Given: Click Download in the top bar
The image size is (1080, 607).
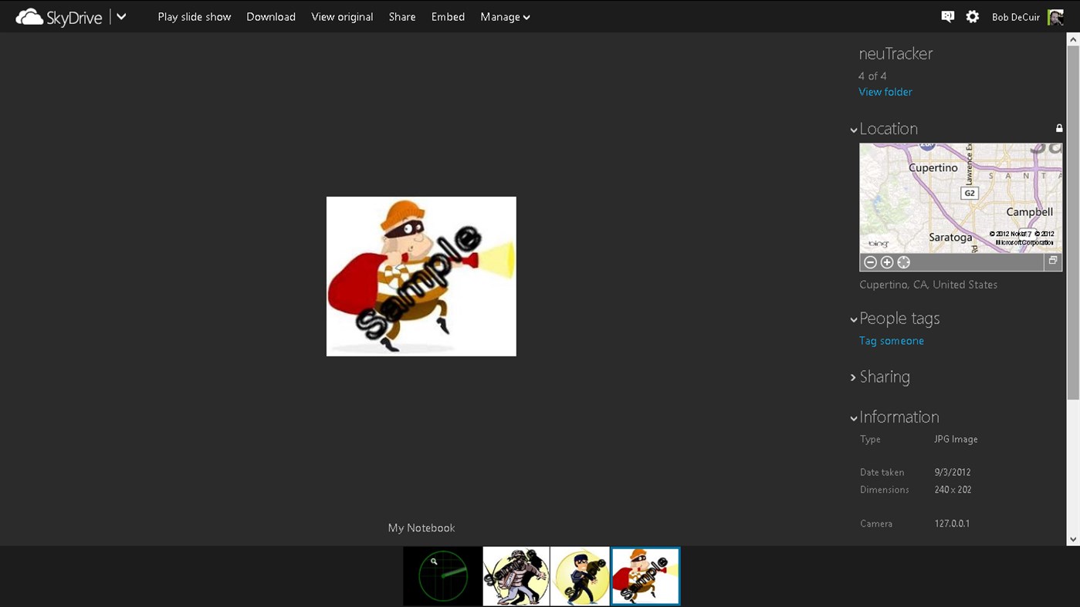Looking at the screenshot, I should 271,17.
